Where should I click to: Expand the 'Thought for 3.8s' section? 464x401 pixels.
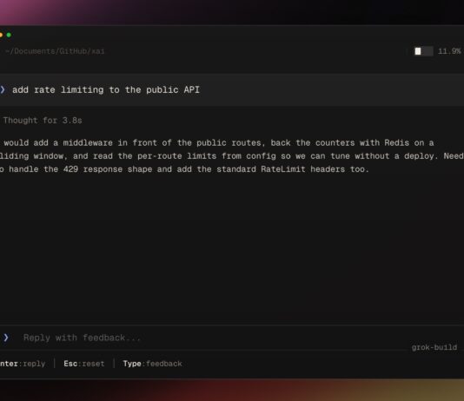pos(43,121)
